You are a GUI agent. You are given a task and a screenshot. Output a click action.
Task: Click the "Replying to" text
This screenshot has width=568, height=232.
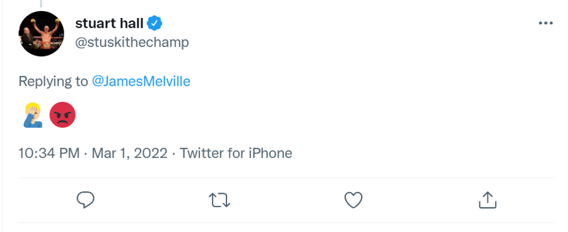point(53,82)
